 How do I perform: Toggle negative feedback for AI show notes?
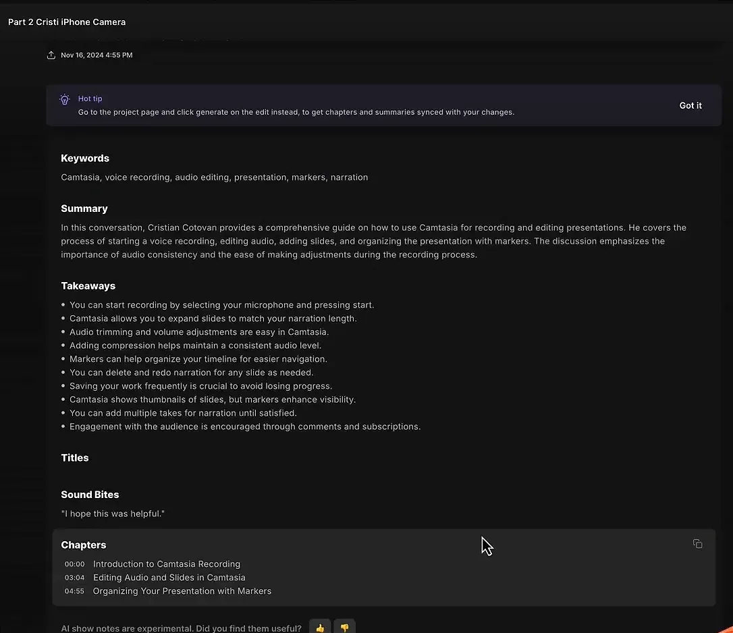click(344, 626)
